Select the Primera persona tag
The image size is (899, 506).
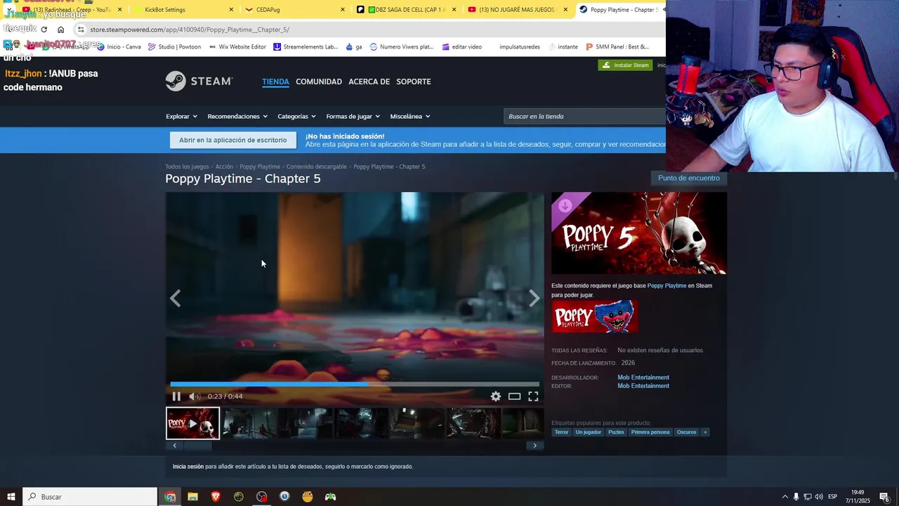pos(650,432)
